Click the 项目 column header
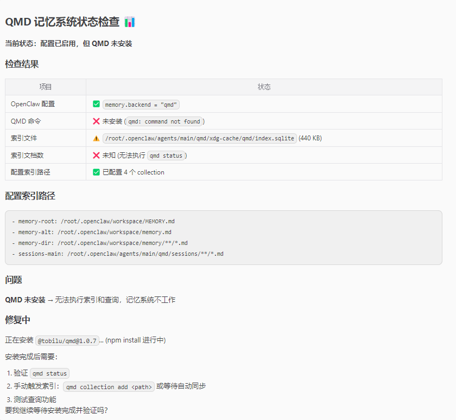 point(46,87)
